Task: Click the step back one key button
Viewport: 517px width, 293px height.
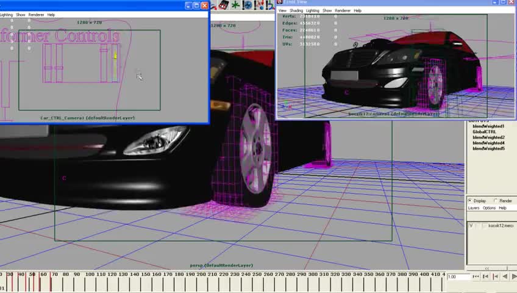Action: point(495,277)
